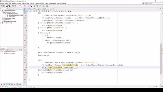
Task: Click the Find Selection magnifier icon in editor toolbar
Action: click(43, 11)
